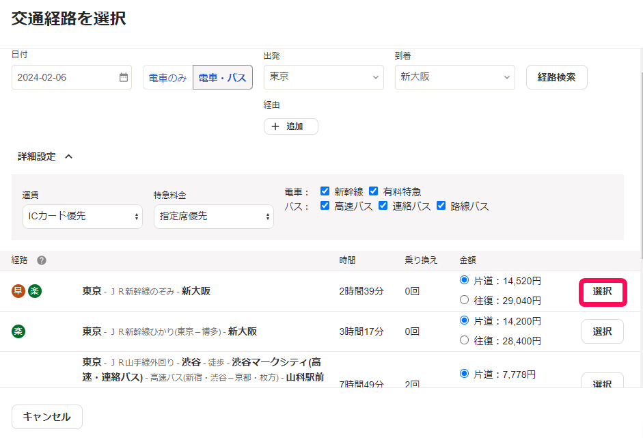Toggle the 有料特急 checkbox
Screen dimensions: 643x438
(x=373, y=191)
